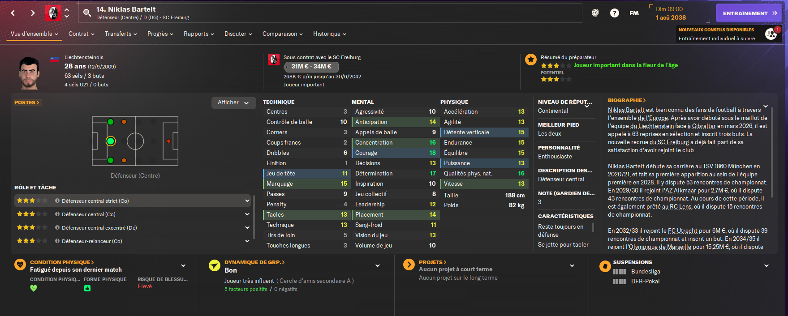Click the Condition Physique heart icon
This screenshot has width=788, height=316.
point(20,265)
